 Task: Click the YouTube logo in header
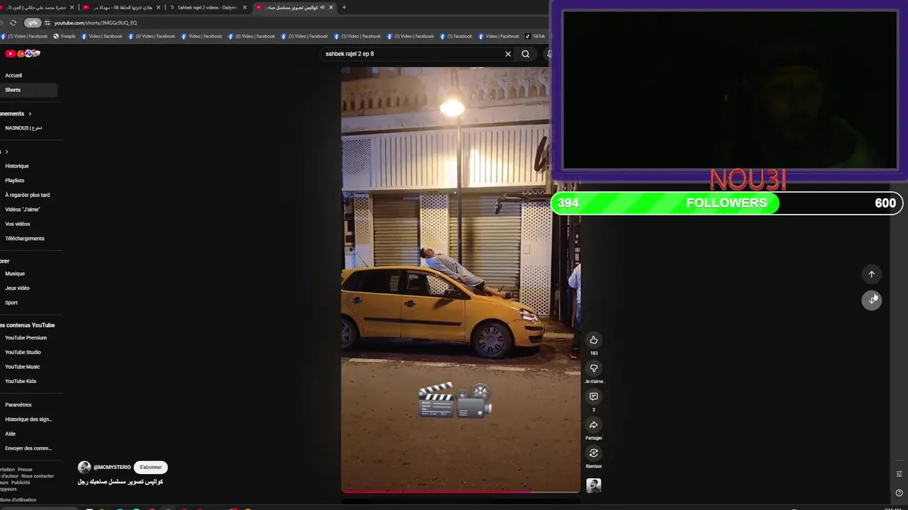coord(22,54)
